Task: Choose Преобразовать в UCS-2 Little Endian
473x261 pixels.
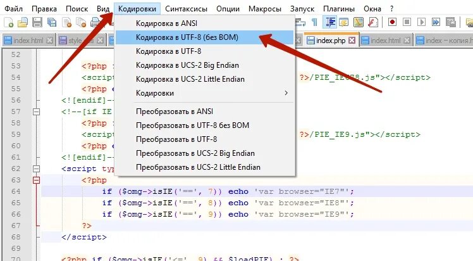Action: (204, 167)
